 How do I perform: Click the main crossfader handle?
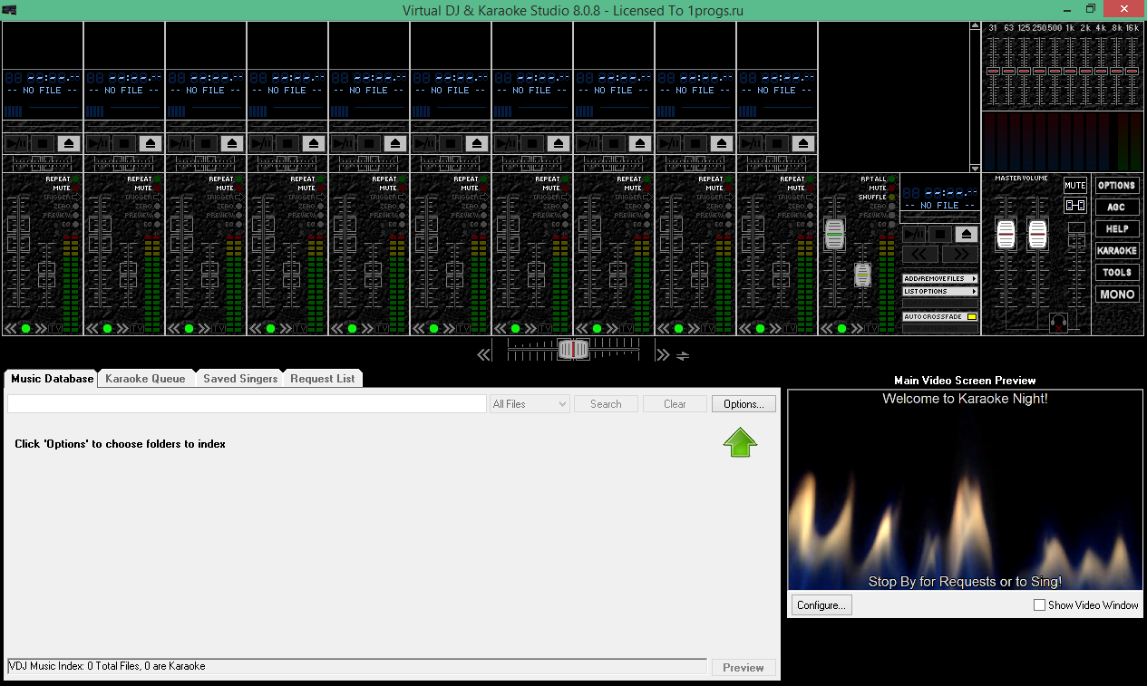click(573, 350)
